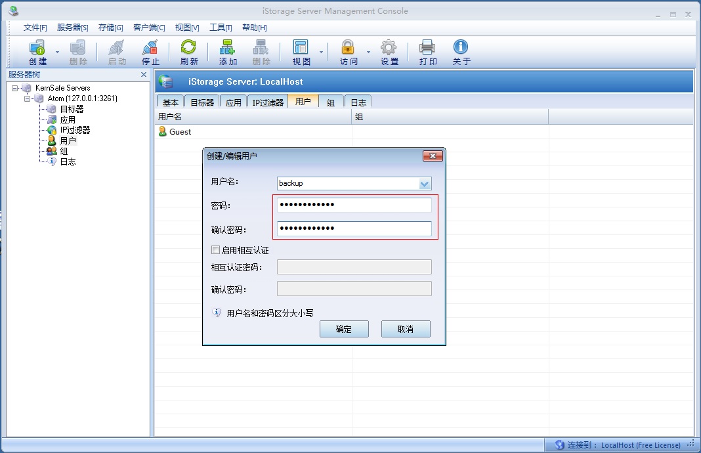This screenshot has height=453, width=701.
Task: Click the iStorage Server header globe icon
Action: (166, 81)
